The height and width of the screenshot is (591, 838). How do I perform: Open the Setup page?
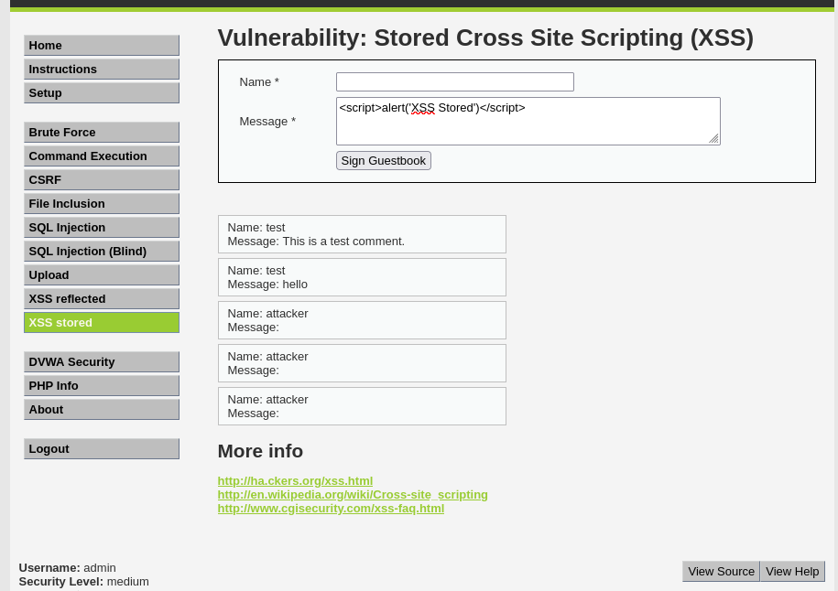coord(102,93)
